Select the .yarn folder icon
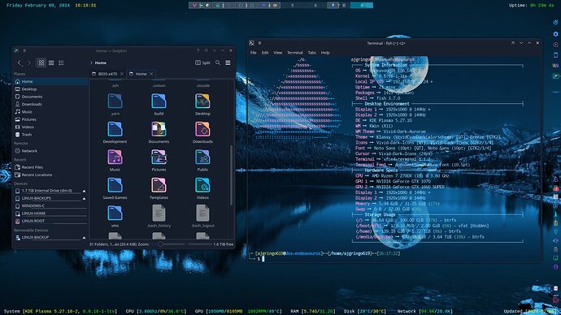 pos(115,101)
